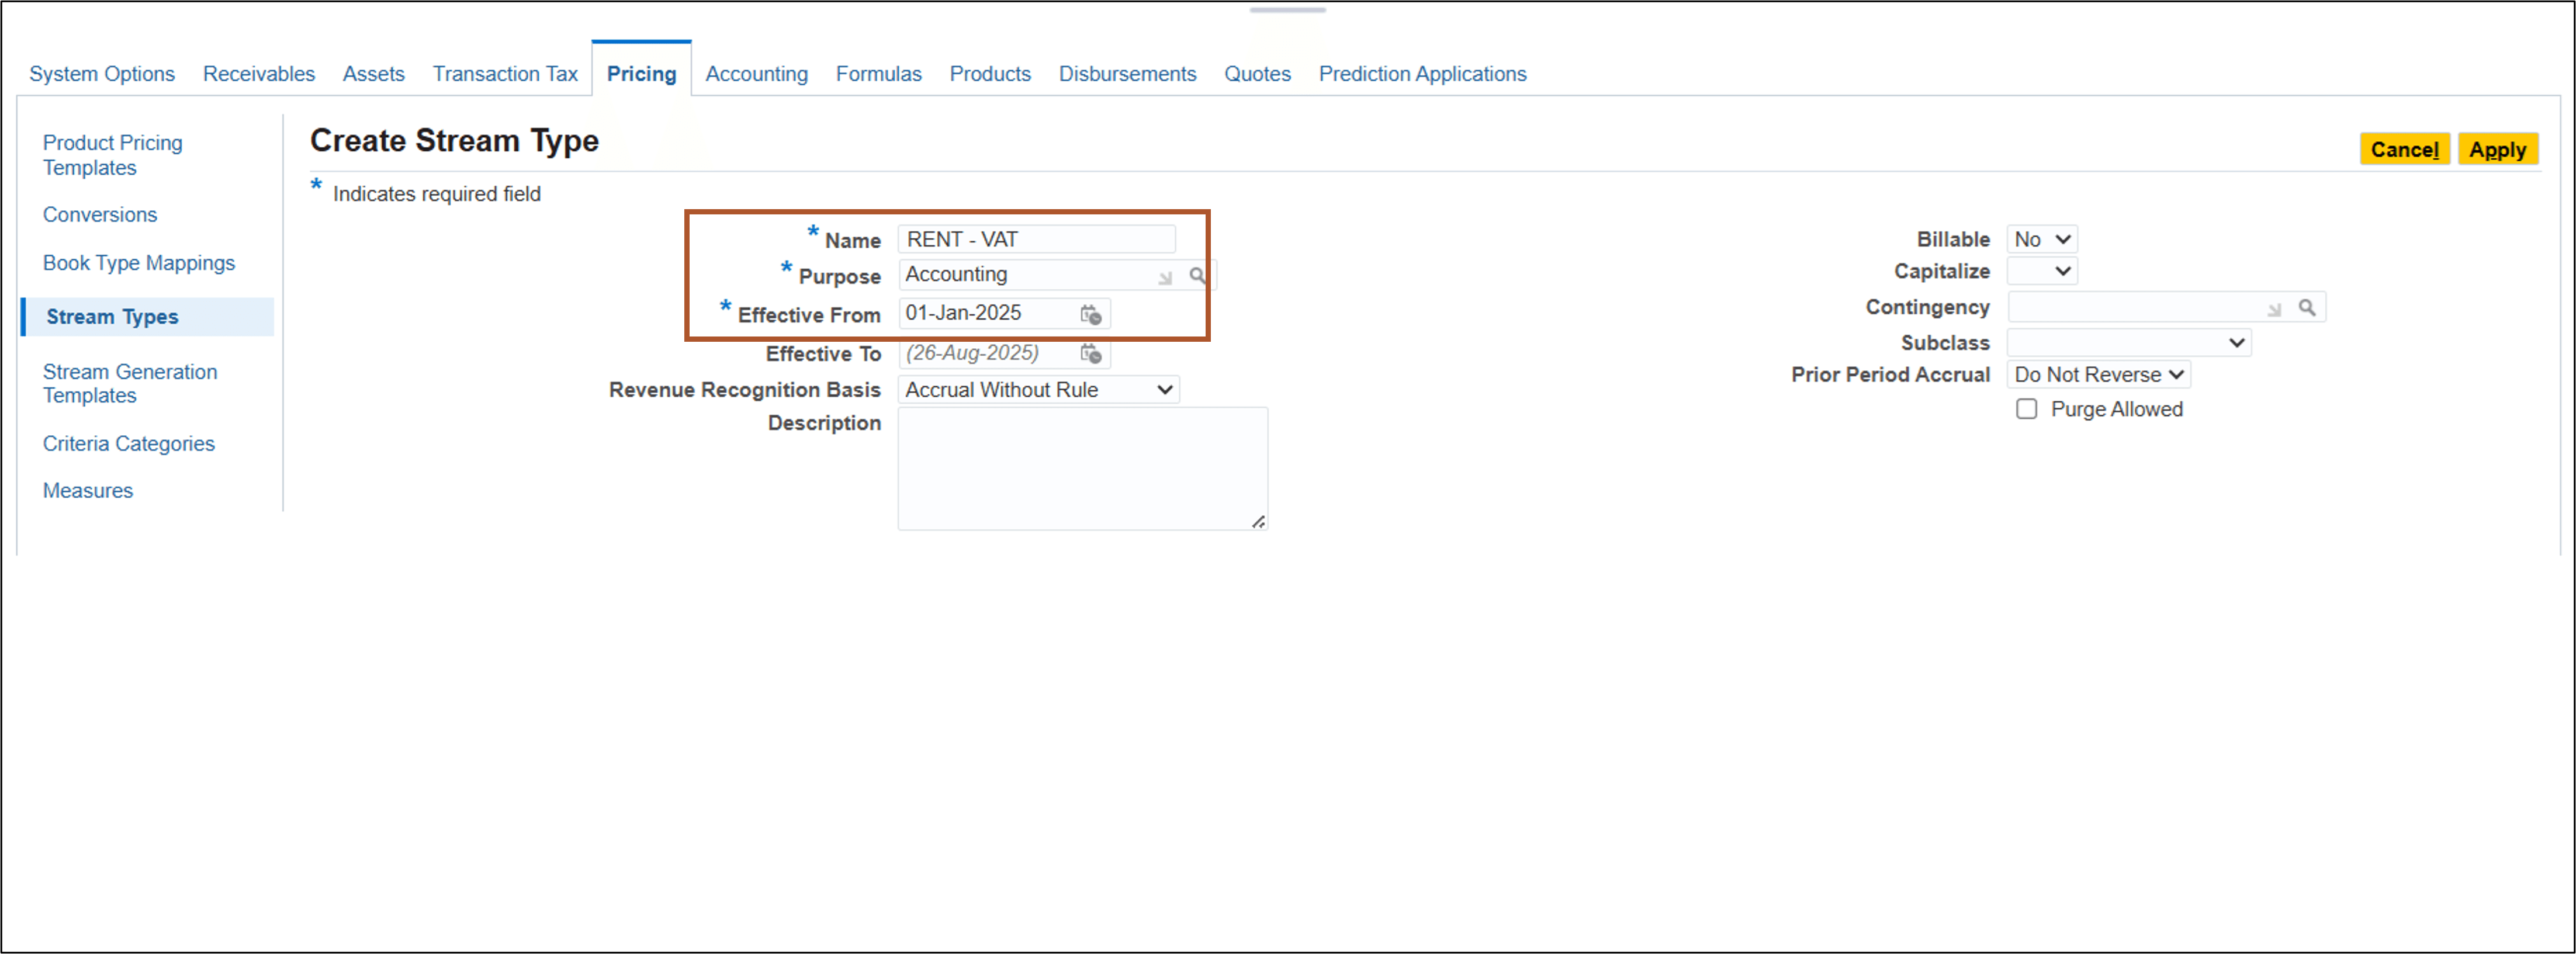
Task: Open the Quotes tab
Action: (x=1257, y=73)
